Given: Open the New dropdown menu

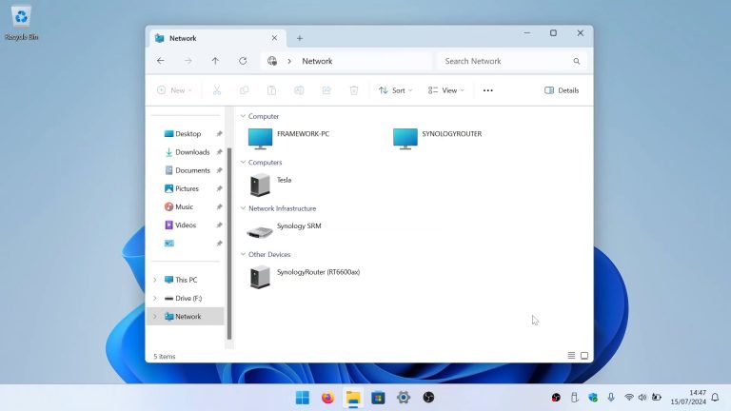Looking at the screenshot, I should pyautogui.click(x=174, y=90).
